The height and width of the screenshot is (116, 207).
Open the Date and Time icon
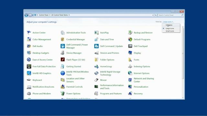coord(96,39)
